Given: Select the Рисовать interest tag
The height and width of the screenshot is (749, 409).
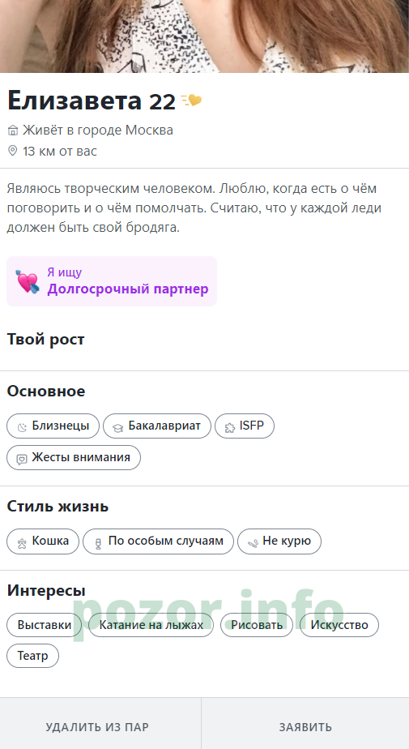Looking at the screenshot, I should point(257,625).
